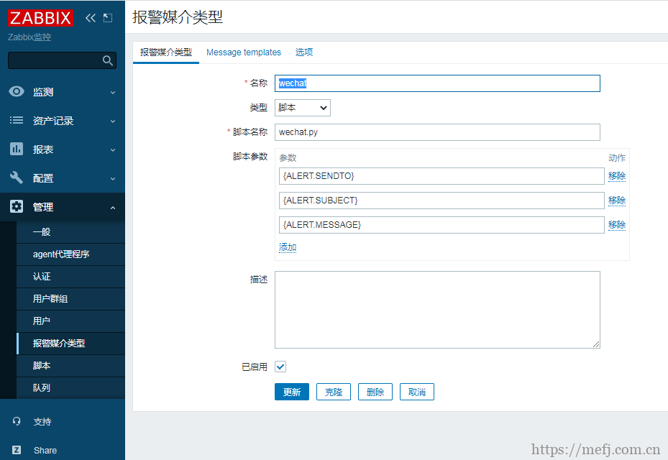Select the 管理 (Administration) sidebar icon

(16, 206)
